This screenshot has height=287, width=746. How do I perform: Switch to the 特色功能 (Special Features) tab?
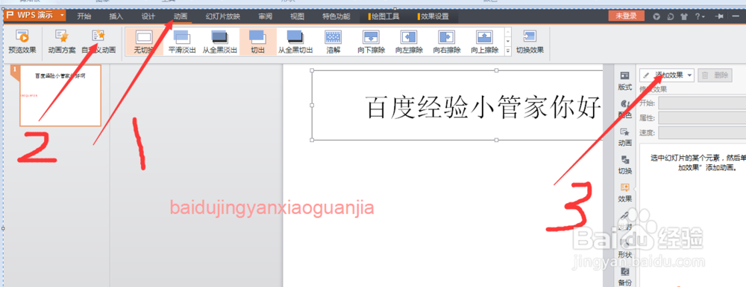coord(336,16)
